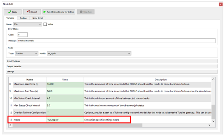Click the error Code input field
Image resolution: width=224 pixels, height=136 pixels.
tap(23, 35)
